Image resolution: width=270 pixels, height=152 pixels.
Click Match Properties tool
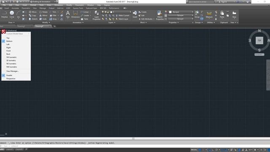(x=159, y=15)
